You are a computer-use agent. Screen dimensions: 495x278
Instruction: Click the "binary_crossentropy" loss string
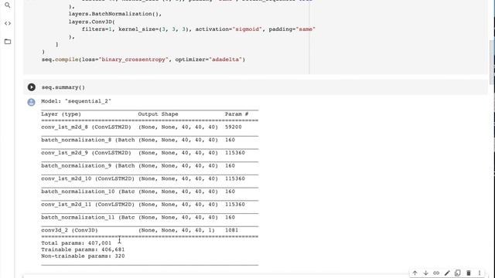(134, 59)
